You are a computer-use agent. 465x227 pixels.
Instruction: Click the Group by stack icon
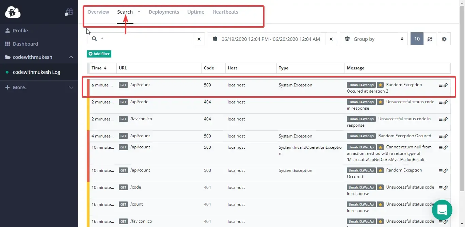pos(347,39)
